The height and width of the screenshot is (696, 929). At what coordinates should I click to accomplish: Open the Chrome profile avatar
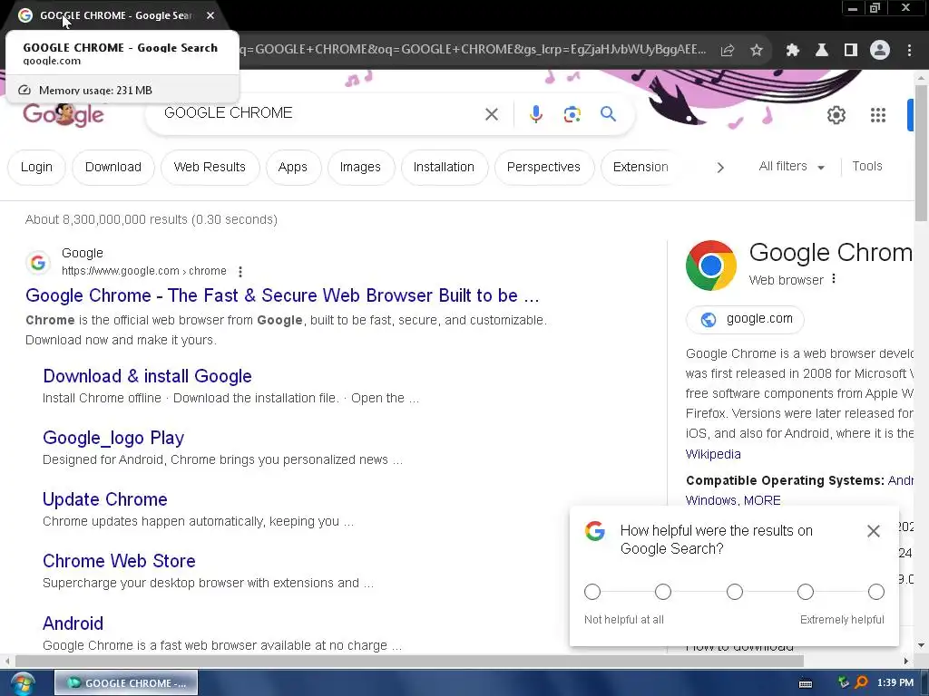(880, 51)
